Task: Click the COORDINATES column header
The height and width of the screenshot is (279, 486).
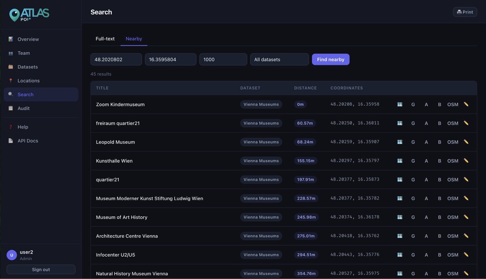Action: [x=347, y=88]
